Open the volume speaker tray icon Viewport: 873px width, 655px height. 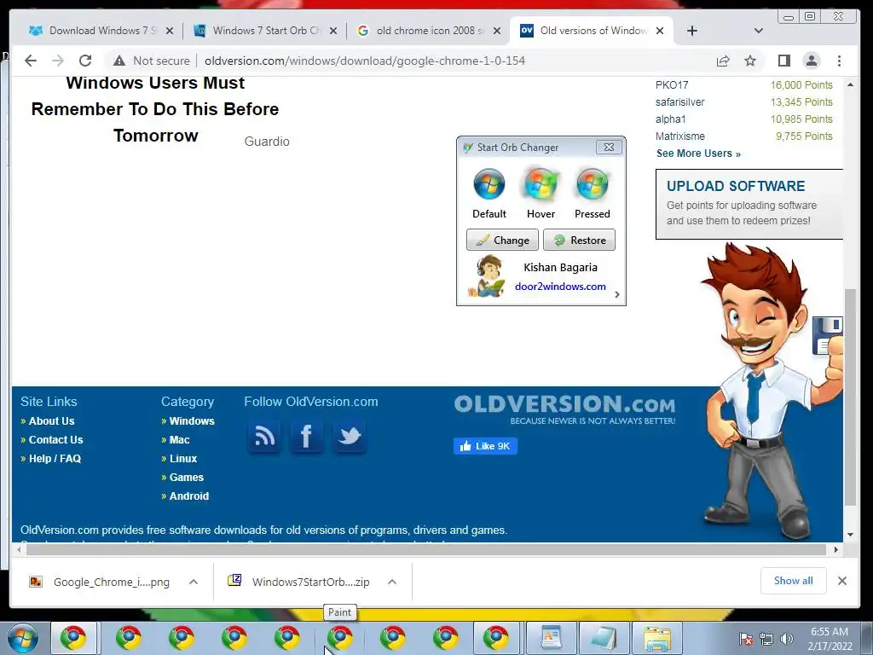pyautogui.click(x=786, y=639)
